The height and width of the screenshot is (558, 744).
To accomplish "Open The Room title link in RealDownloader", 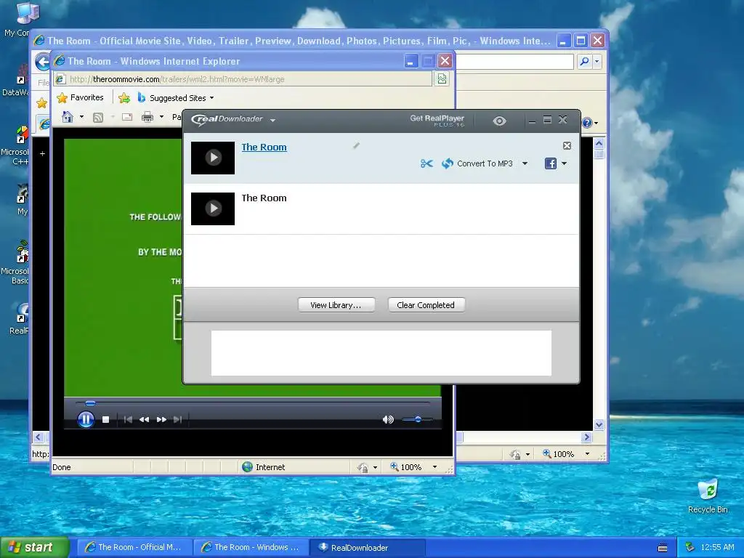I will (264, 147).
